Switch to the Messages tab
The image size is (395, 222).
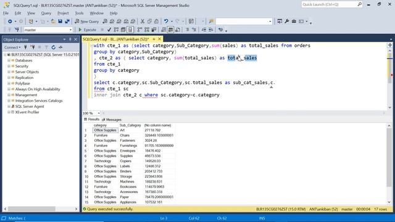pos(112,120)
